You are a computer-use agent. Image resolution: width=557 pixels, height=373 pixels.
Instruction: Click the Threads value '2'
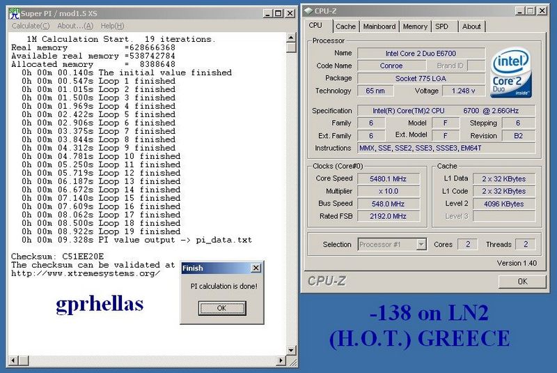coord(526,244)
